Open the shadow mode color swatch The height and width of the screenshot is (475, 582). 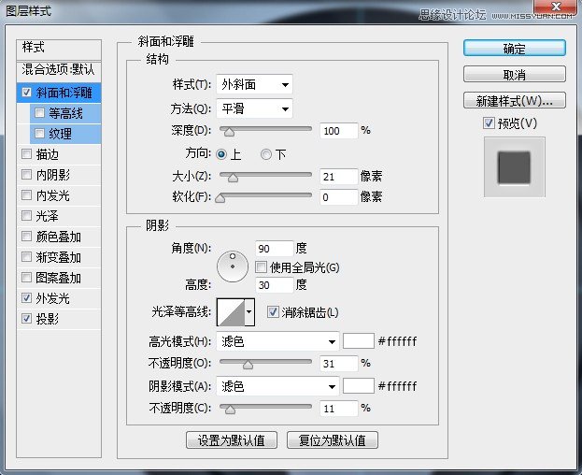(358, 386)
